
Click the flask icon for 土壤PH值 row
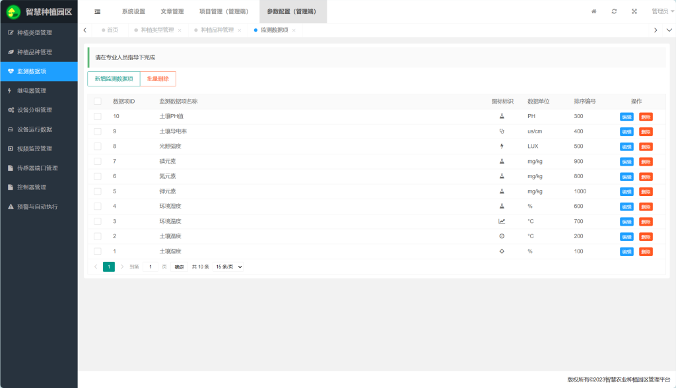502,116
